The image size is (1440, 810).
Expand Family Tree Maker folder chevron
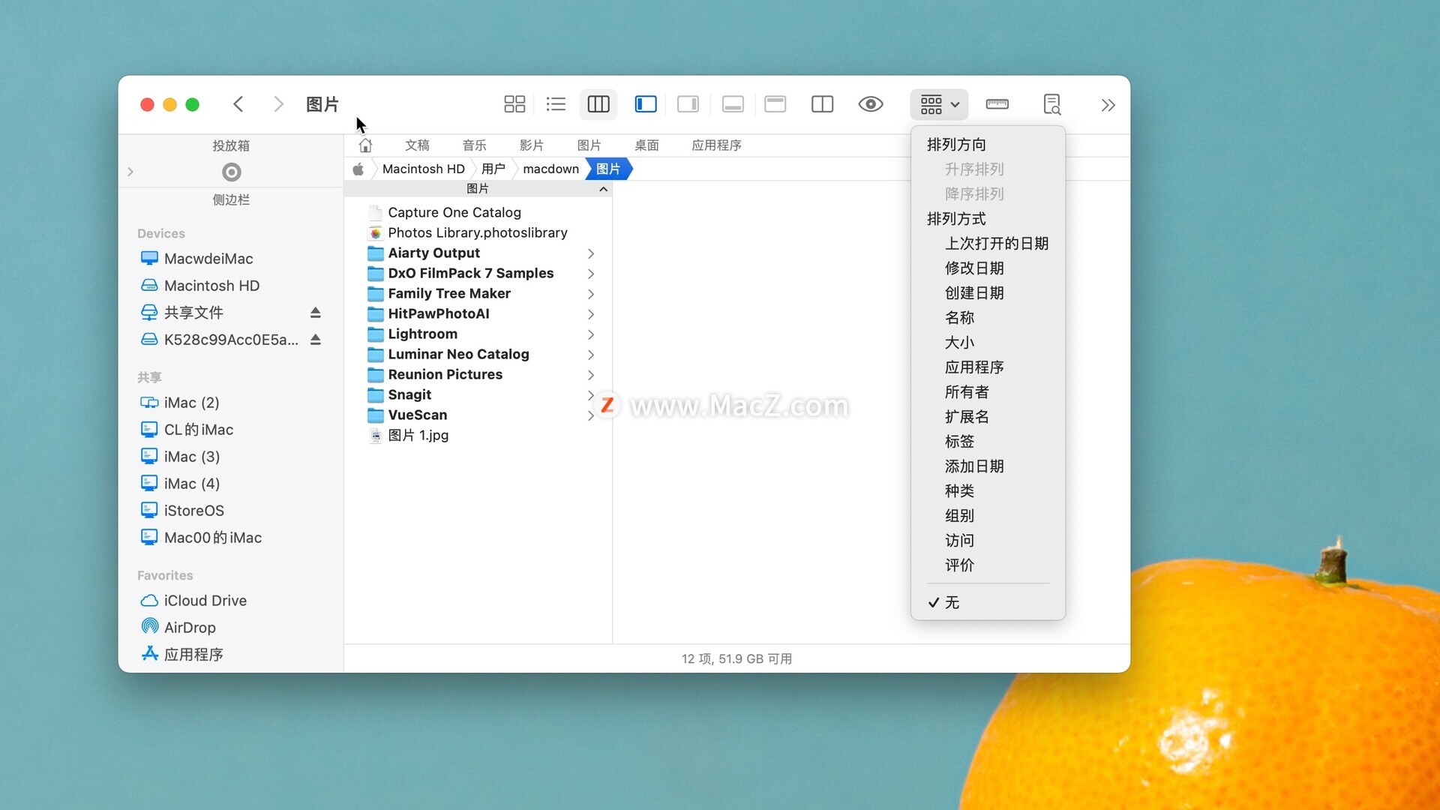tap(591, 294)
